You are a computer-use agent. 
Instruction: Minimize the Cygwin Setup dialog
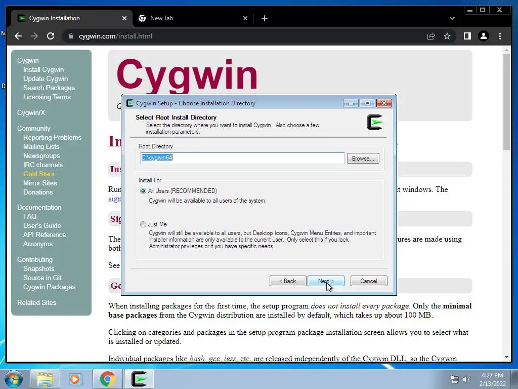tap(351, 103)
